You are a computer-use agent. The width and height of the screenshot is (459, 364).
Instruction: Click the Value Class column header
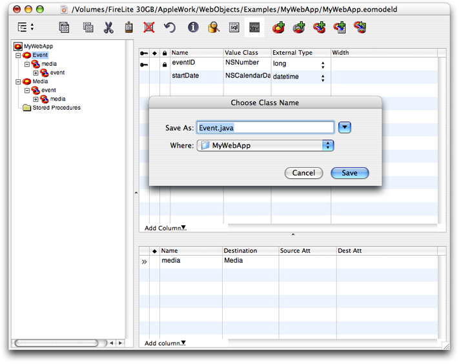(x=247, y=53)
